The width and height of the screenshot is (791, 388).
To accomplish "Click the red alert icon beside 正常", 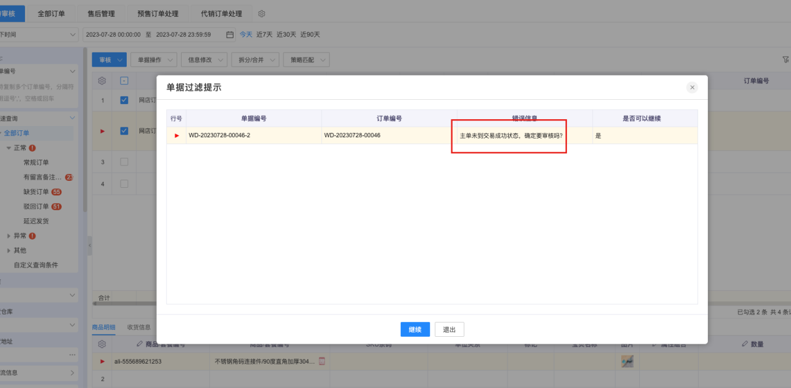I will click(x=32, y=148).
